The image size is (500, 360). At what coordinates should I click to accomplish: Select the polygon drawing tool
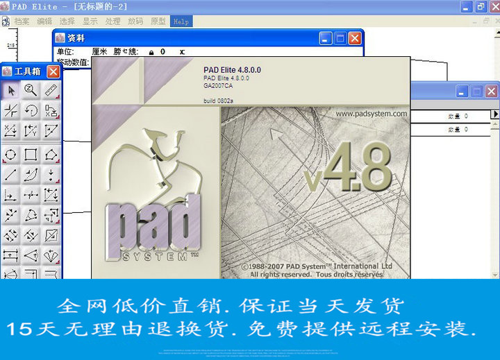pyautogui.click(x=51, y=155)
